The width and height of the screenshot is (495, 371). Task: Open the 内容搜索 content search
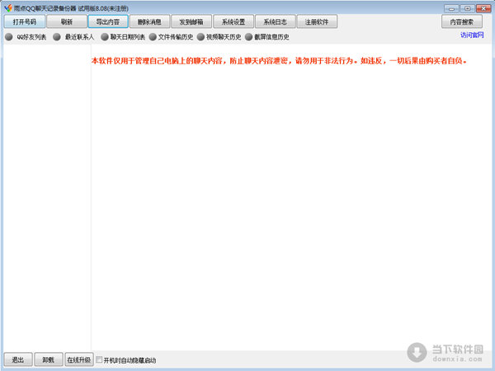point(461,22)
